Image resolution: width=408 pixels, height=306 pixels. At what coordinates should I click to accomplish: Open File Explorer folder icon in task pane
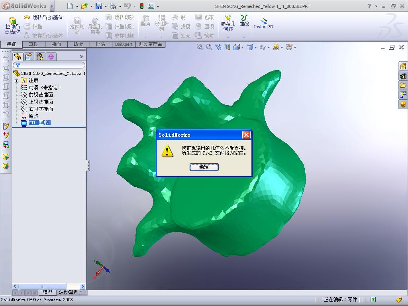point(403,85)
